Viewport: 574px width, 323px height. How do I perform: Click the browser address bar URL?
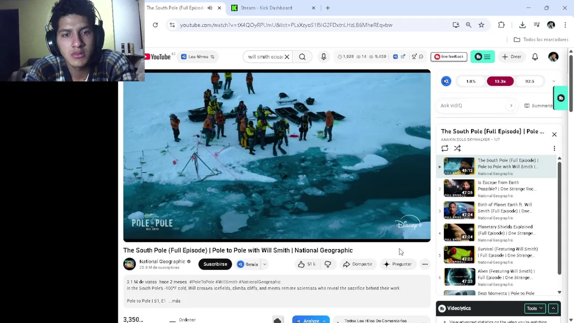[x=286, y=25]
